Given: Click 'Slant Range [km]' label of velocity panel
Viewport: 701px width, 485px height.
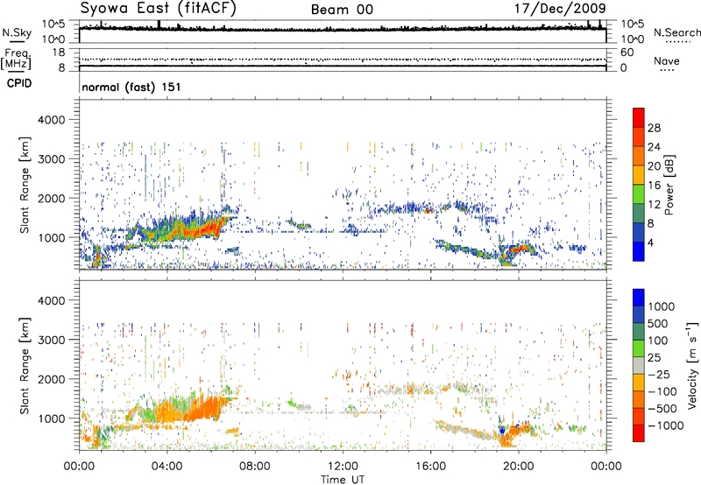Looking at the screenshot, I should click(x=25, y=366).
